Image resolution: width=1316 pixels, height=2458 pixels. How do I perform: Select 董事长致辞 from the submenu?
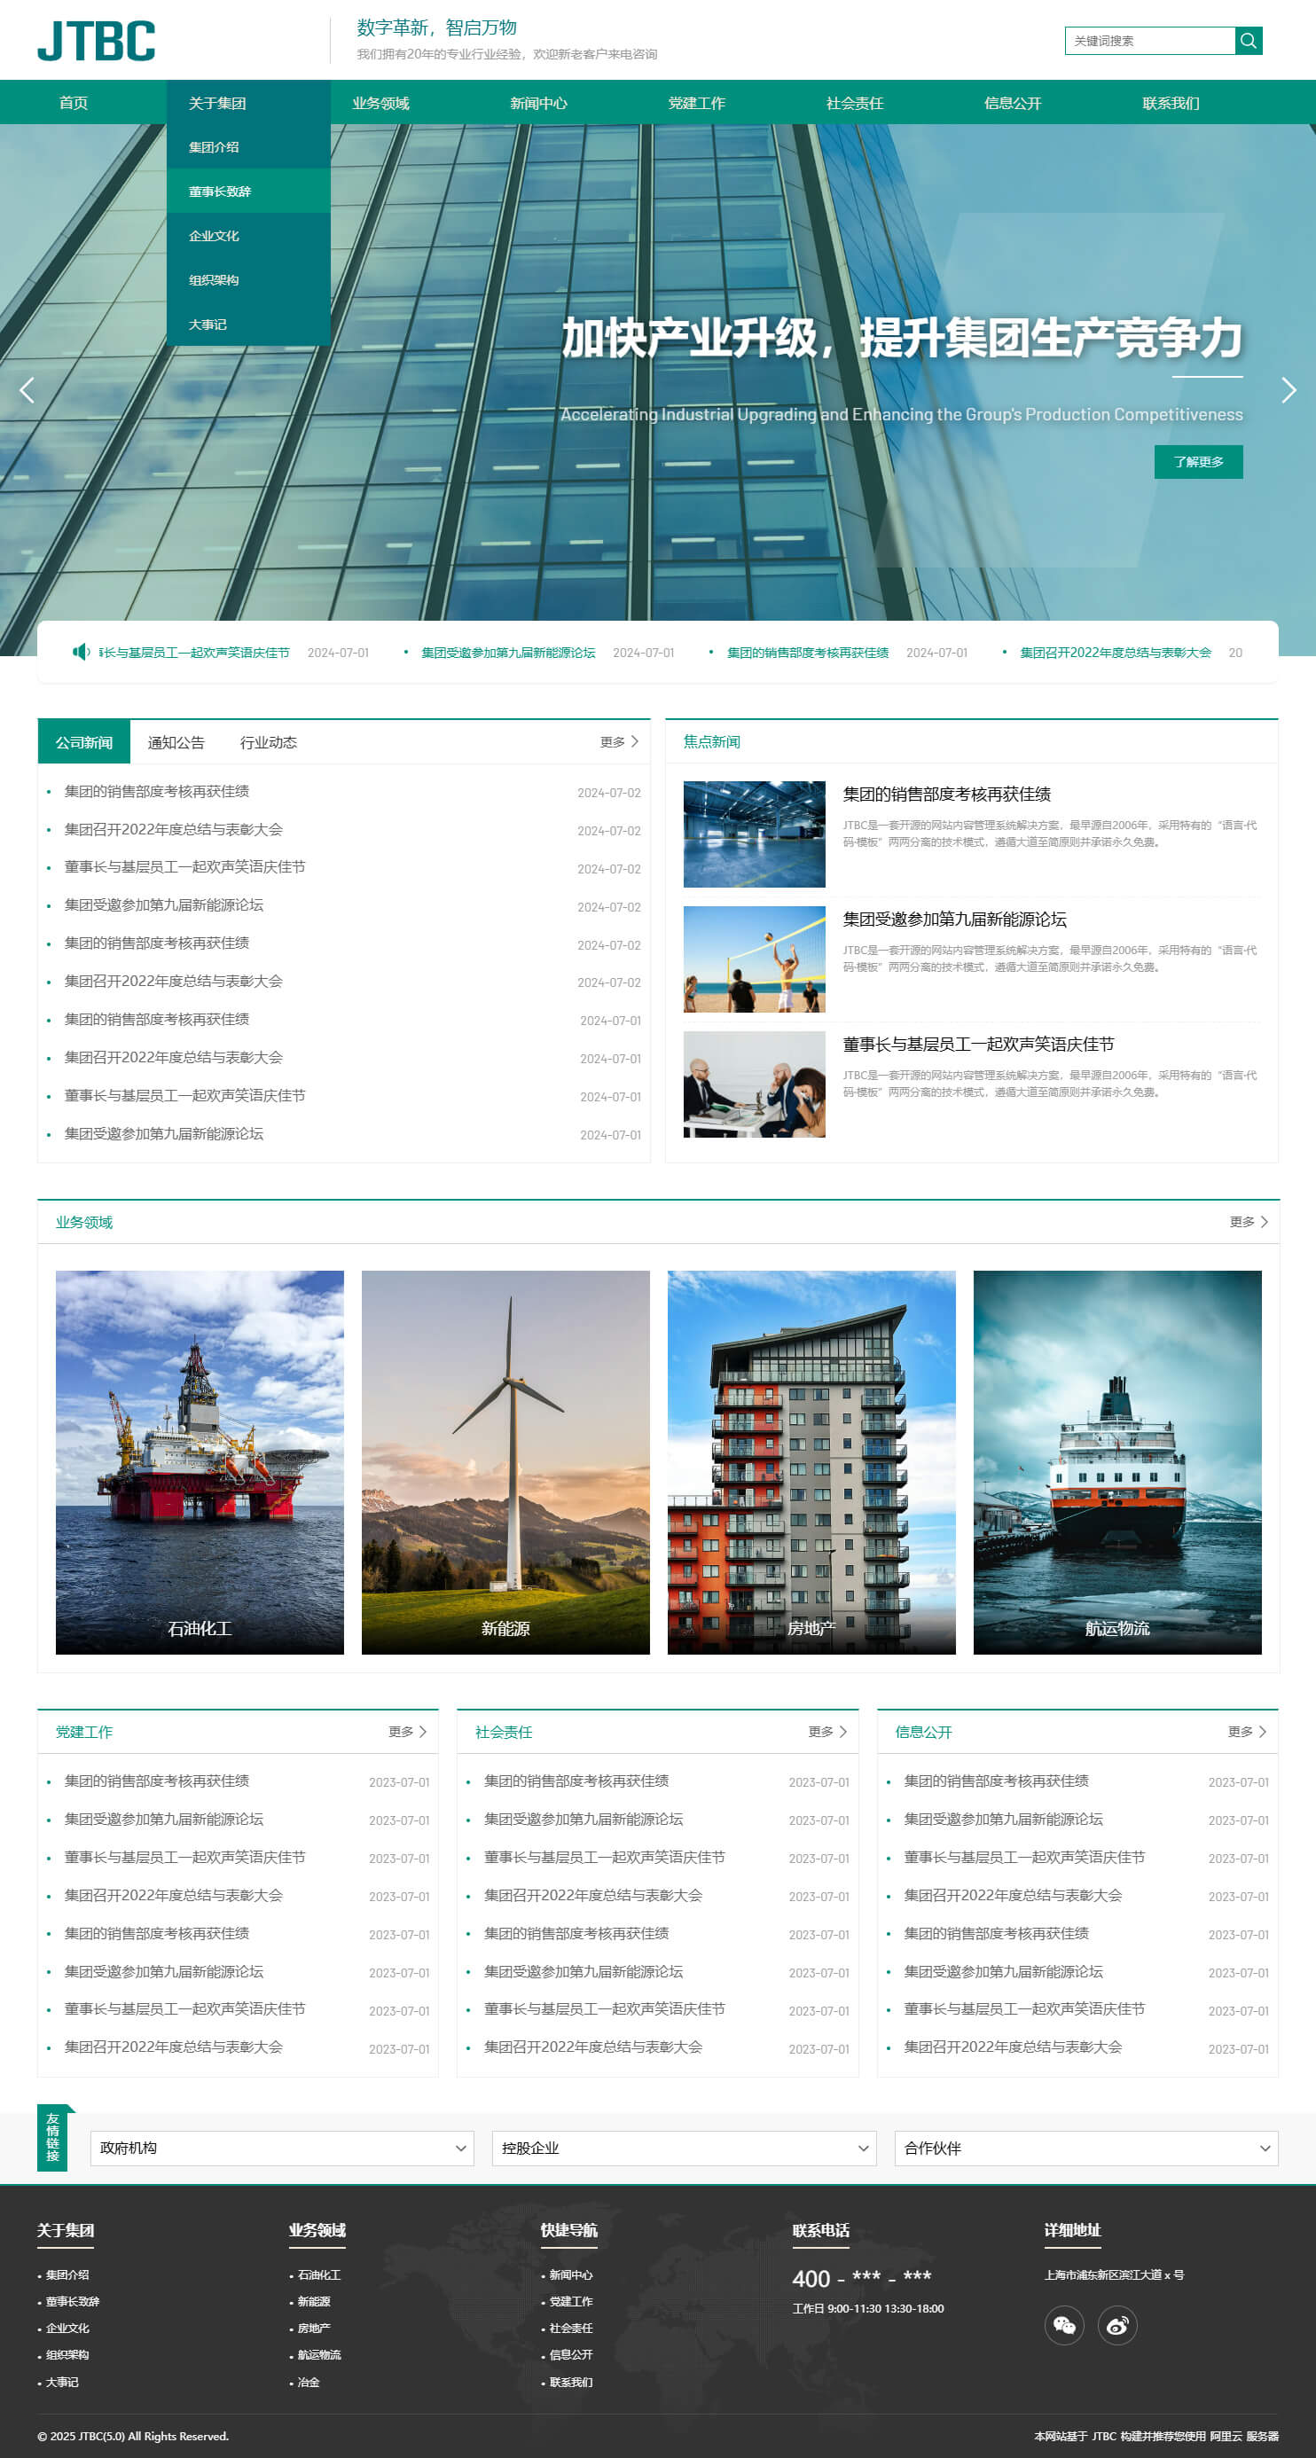[x=221, y=191]
